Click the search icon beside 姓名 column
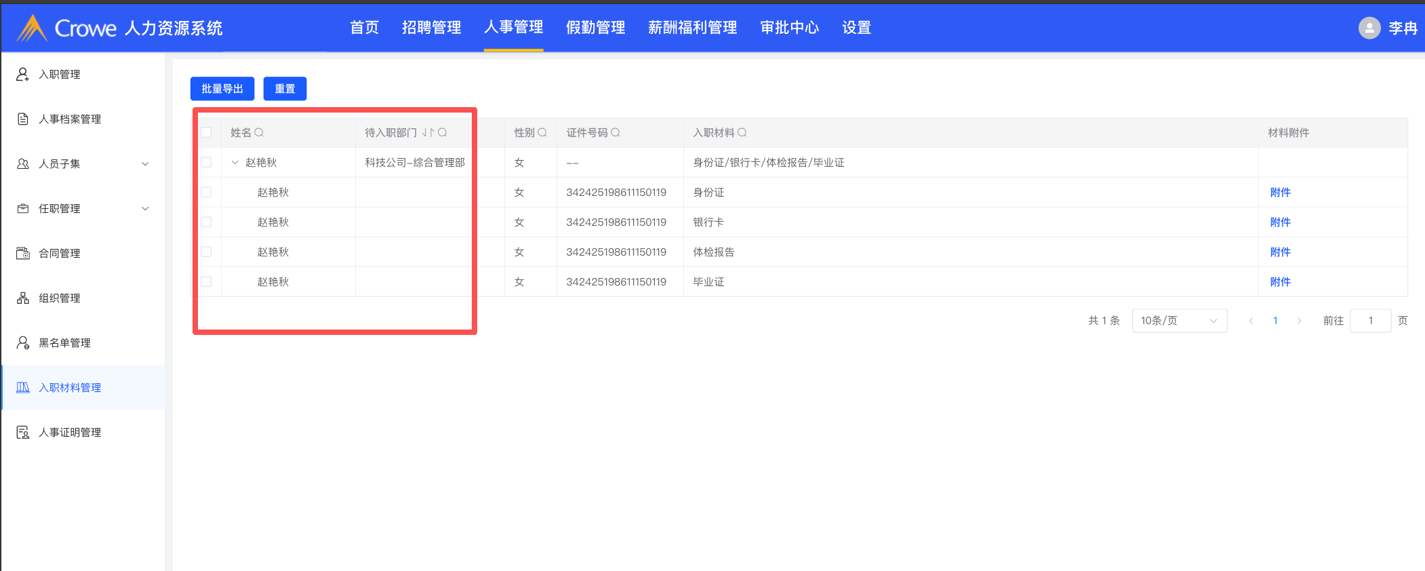This screenshot has height=571, width=1425. click(259, 133)
